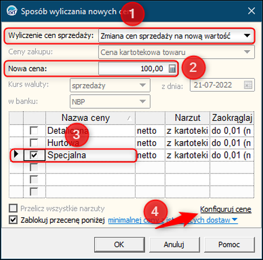Select the Detaliczna row name cell
Viewport: 263px width, 260px height.
[90, 131]
